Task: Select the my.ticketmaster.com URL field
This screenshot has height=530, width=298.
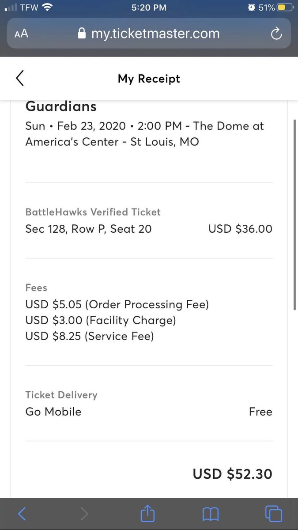Action: point(149,34)
